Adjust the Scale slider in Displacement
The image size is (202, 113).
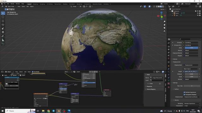coord(192,77)
